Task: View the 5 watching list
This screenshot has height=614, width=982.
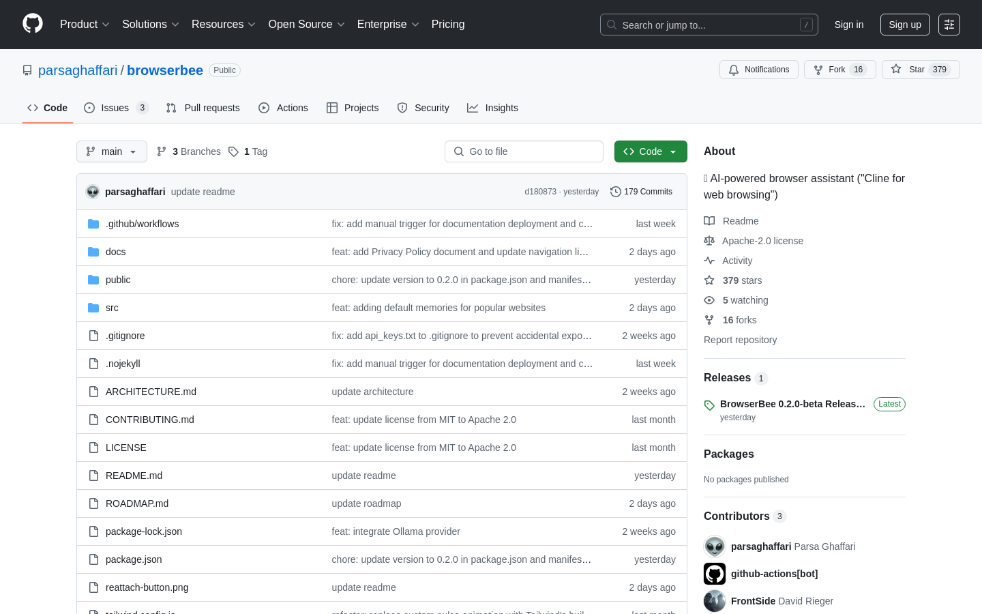Action: coord(736,300)
